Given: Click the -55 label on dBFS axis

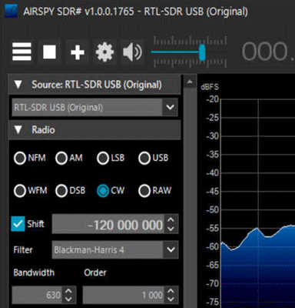Looking at the screenshot, I should pyautogui.click(x=212, y=228).
